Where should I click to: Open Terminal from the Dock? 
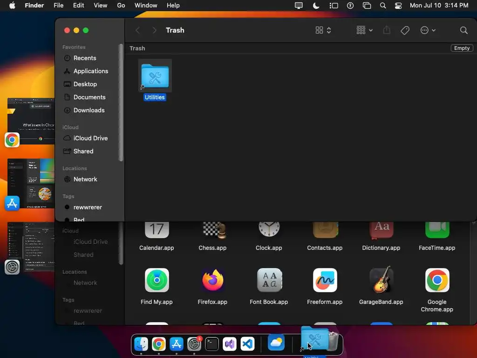point(212,344)
